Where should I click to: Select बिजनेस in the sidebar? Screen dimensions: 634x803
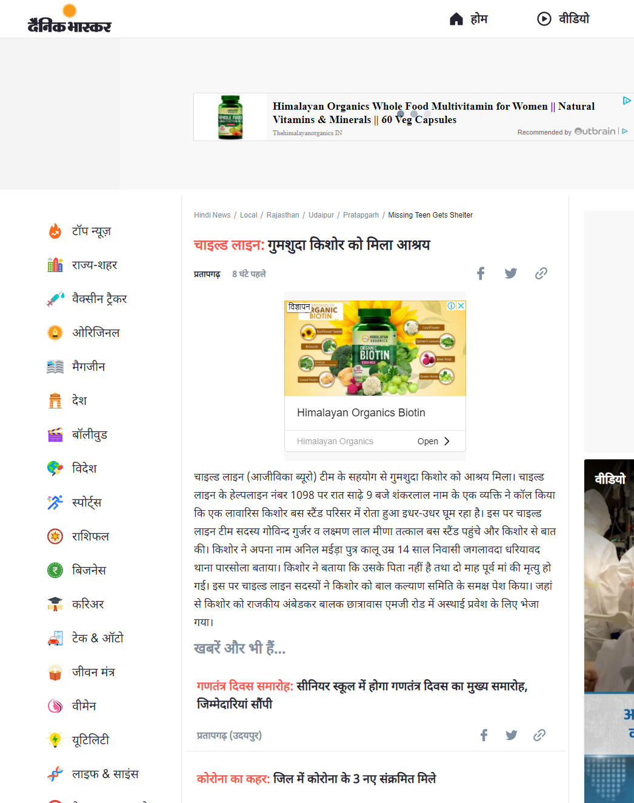89,570
